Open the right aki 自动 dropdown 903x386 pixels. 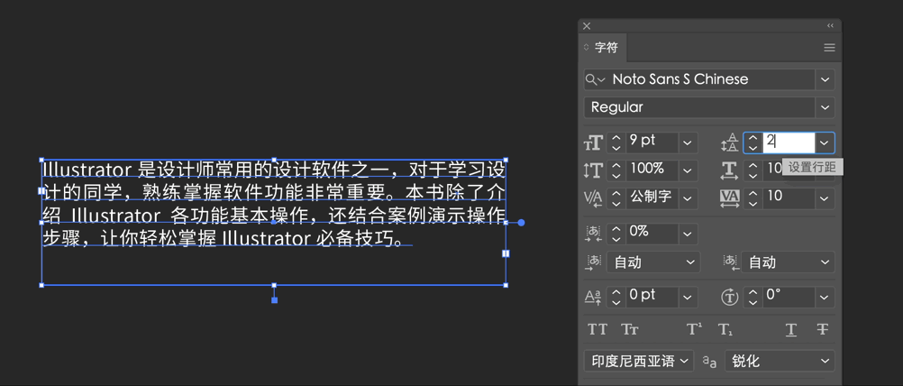coord(788,262)
